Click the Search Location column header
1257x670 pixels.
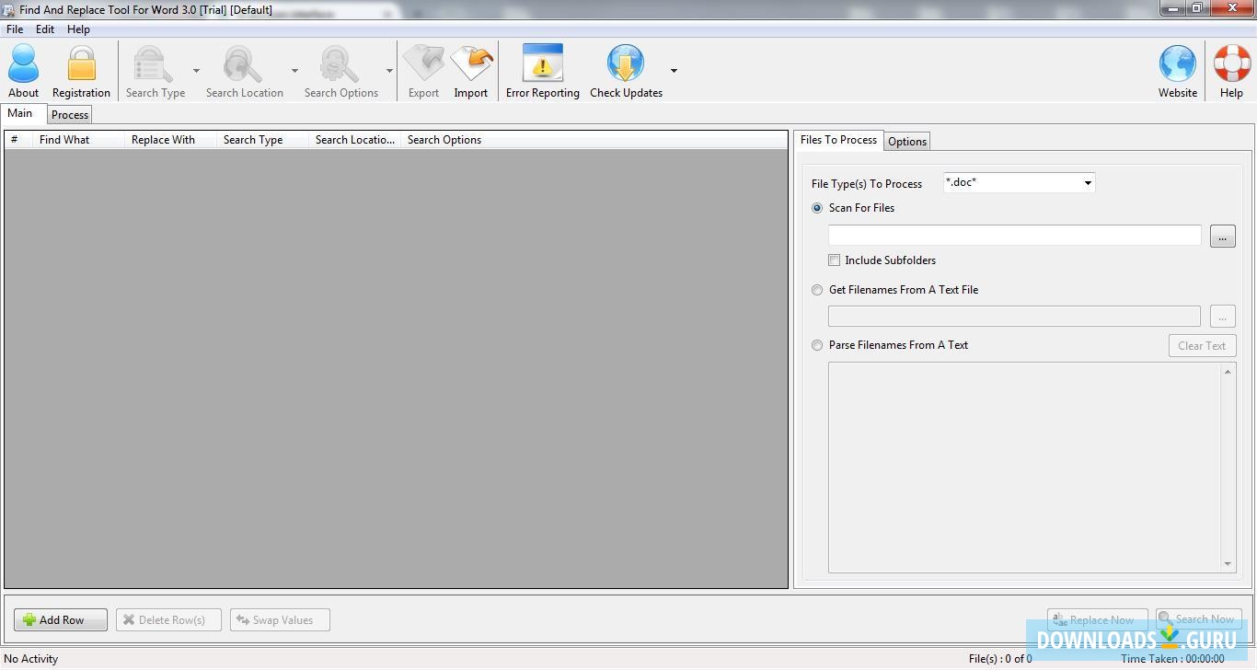[x=354, y=140]
